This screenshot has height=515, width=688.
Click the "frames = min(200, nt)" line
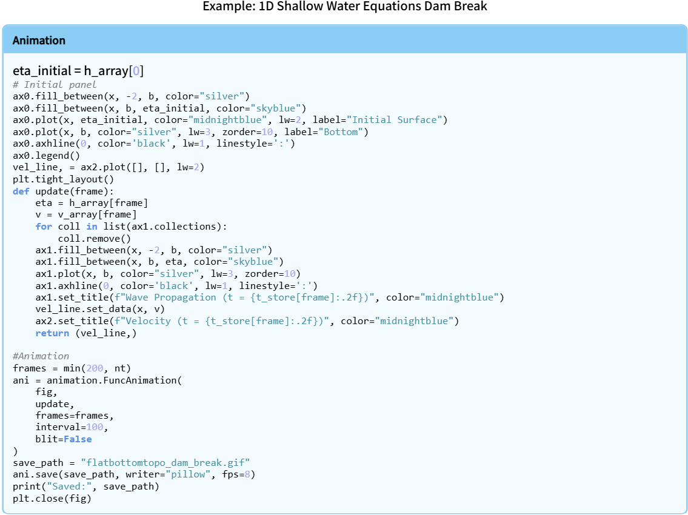pos(72,368)
